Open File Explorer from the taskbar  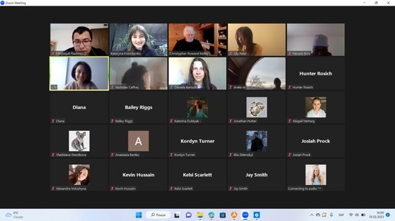coord(200,215)
